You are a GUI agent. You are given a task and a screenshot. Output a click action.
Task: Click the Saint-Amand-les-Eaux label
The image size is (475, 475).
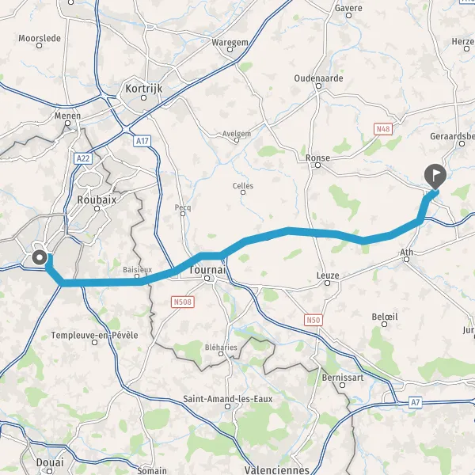coord(228,399)
